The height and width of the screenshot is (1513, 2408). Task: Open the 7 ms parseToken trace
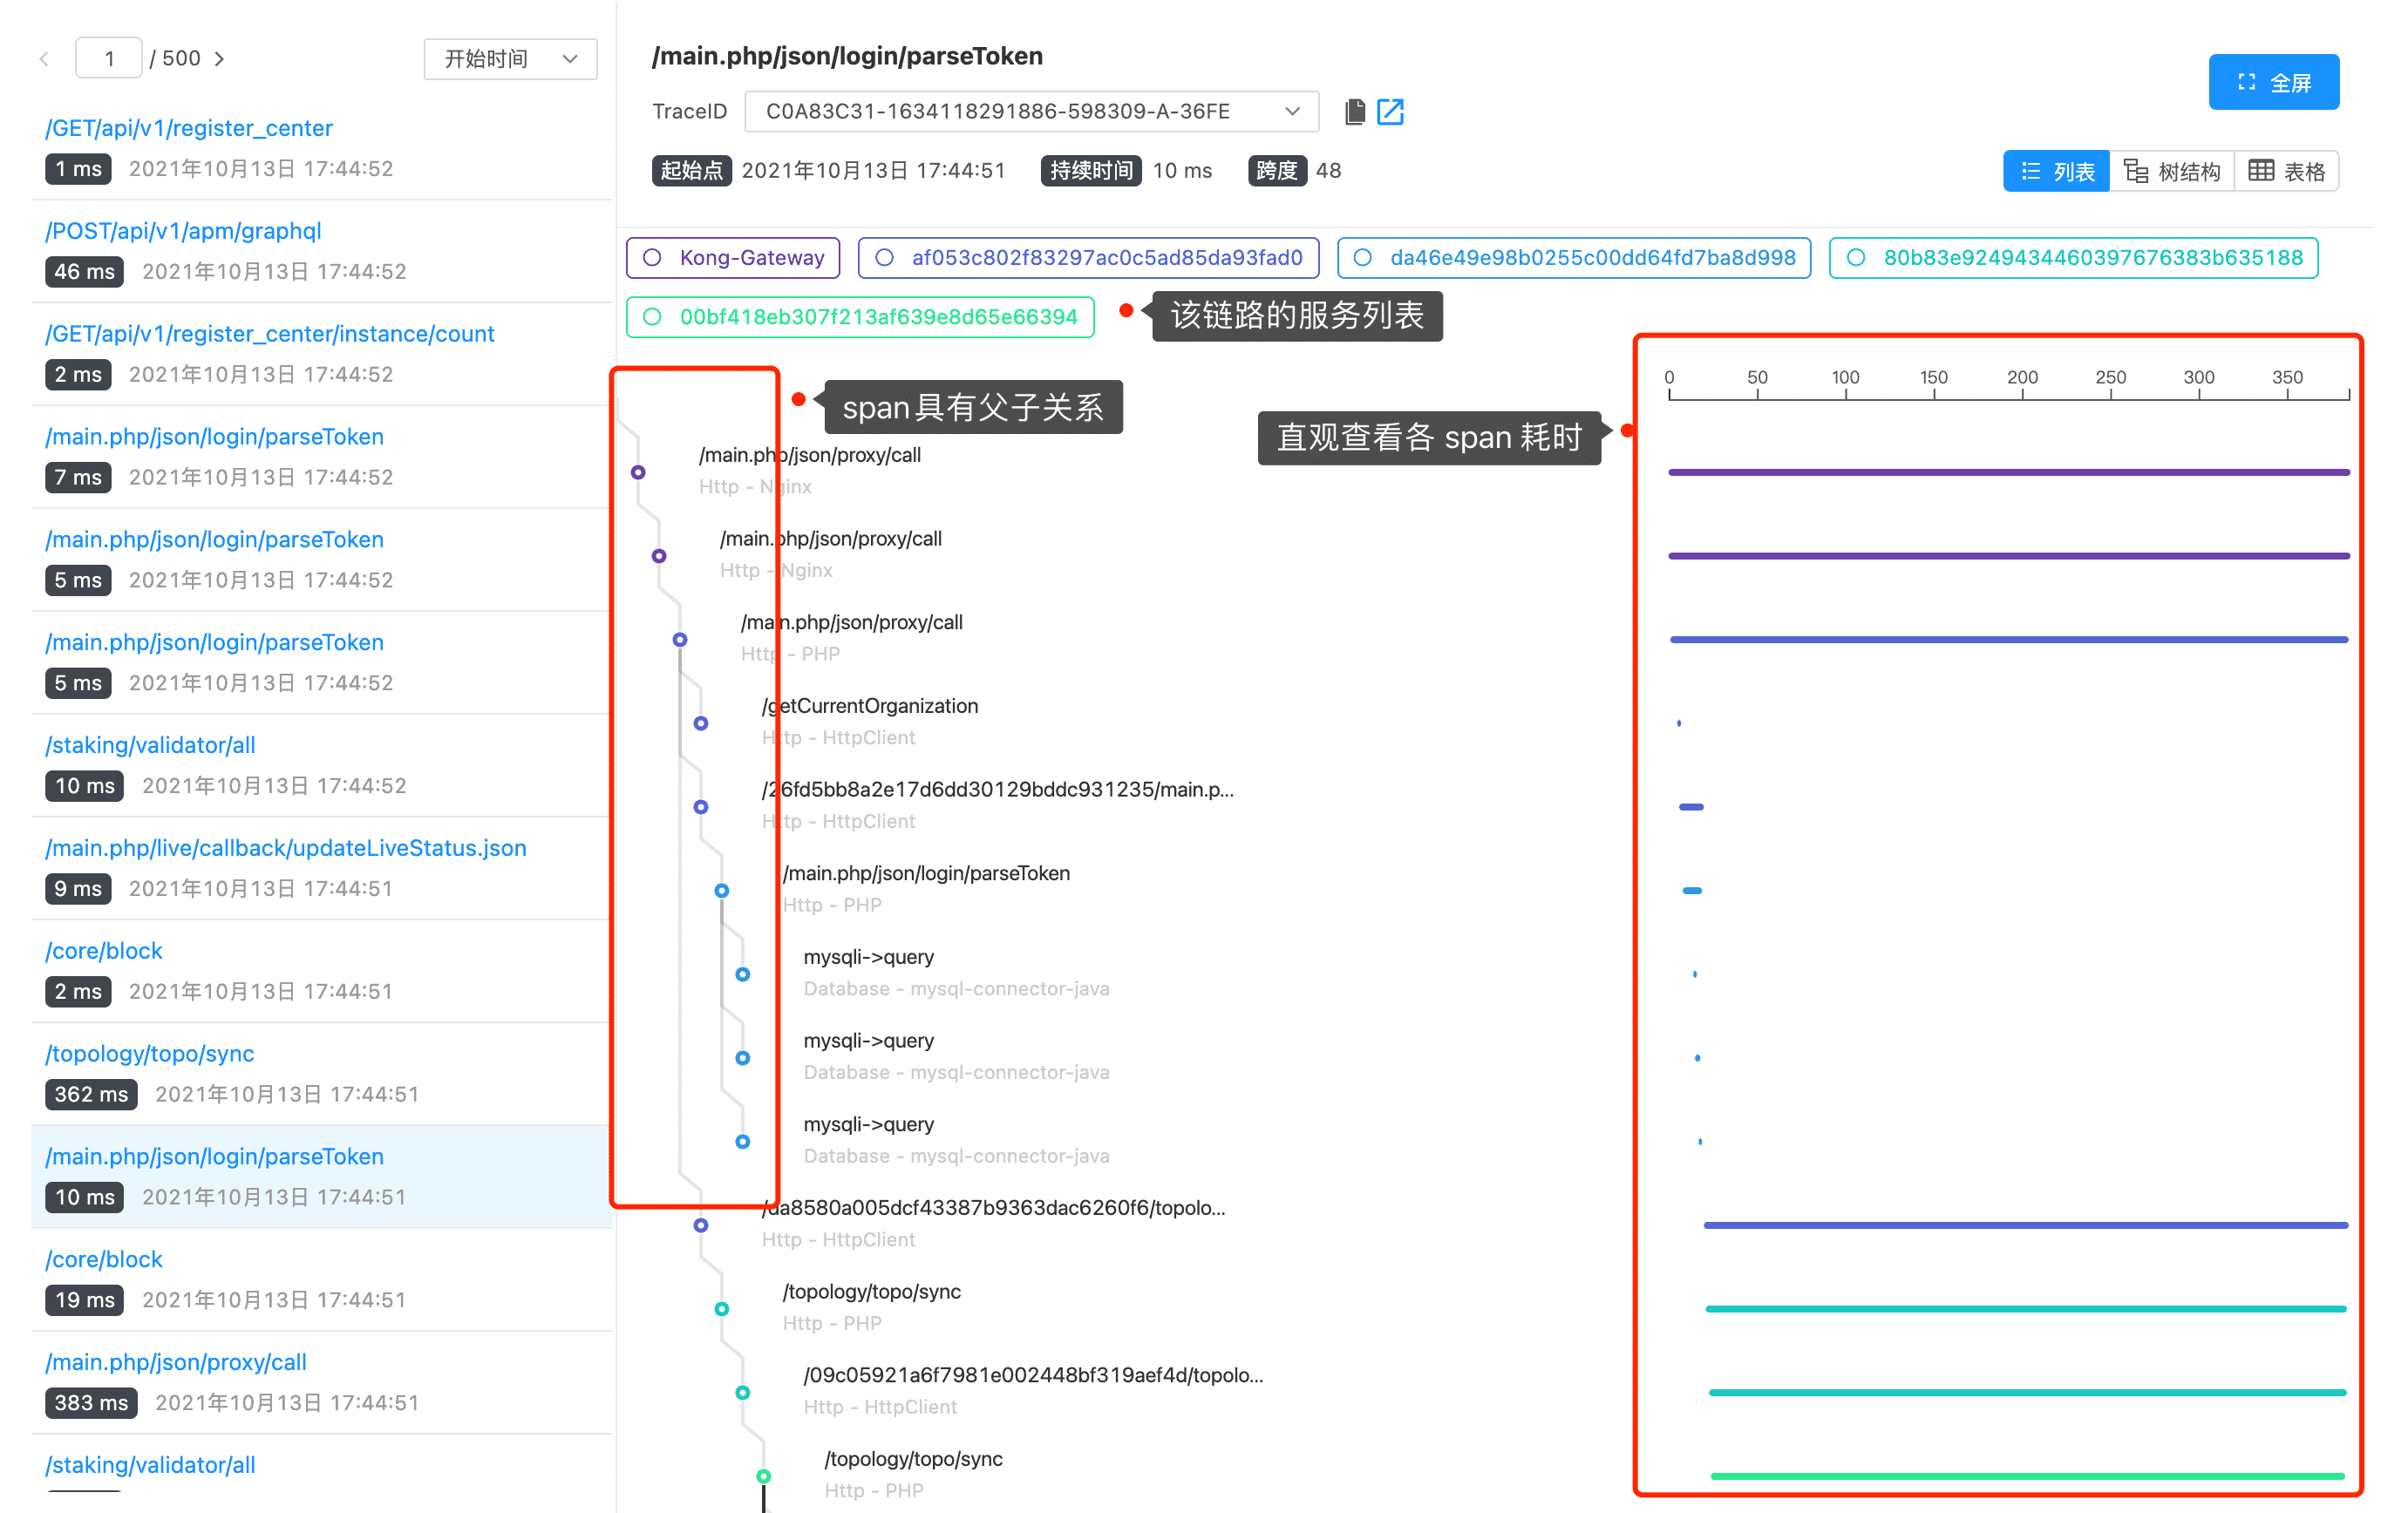(214, 437)
